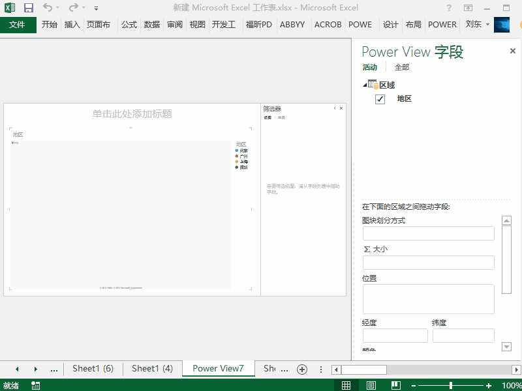Click the Σ 大小 field box
The height and width of the screenshot is (391, 522).
click(429, 263)
